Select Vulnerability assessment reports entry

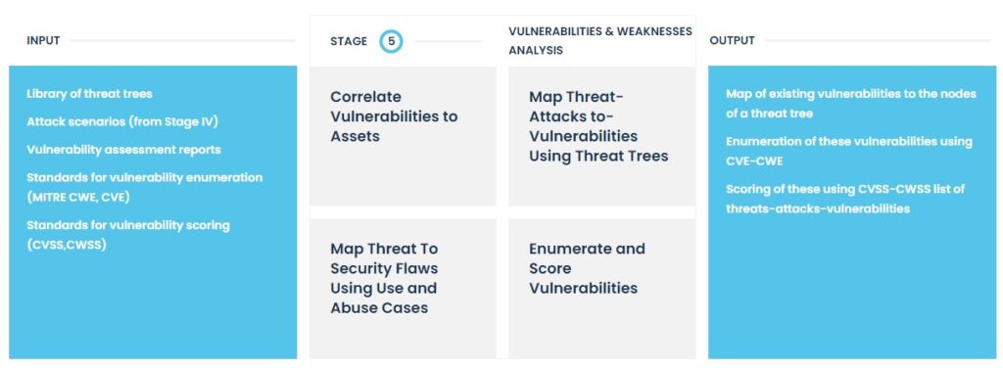pos(123,150)
